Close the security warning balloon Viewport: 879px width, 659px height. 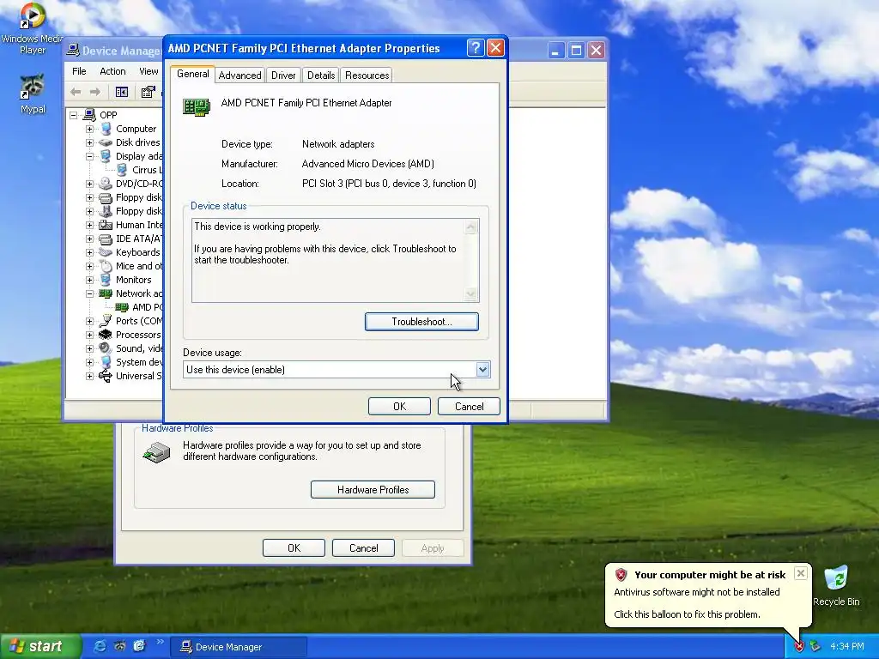(801, 572)
